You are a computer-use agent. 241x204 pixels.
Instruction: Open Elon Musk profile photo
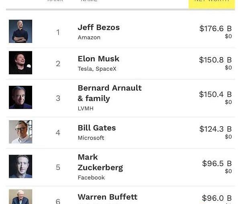tap(20, 63)
